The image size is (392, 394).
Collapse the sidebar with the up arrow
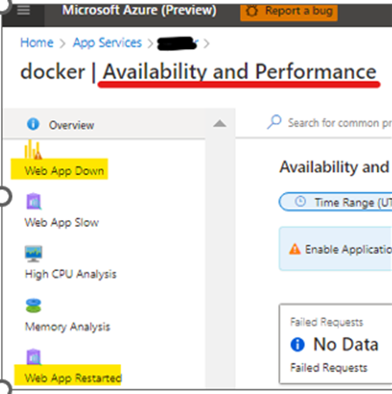pos(220,124)
